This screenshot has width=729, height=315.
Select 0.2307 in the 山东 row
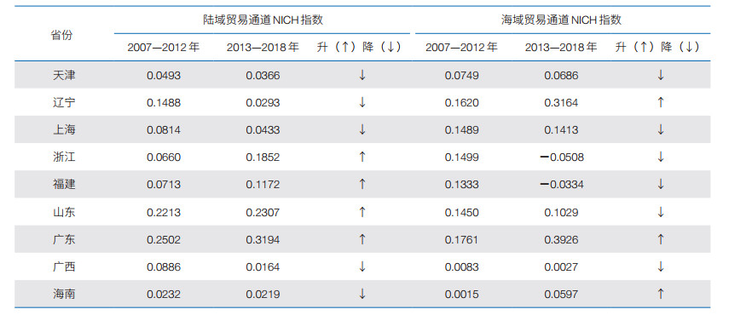pyautogui.click(x=263, y=213)
